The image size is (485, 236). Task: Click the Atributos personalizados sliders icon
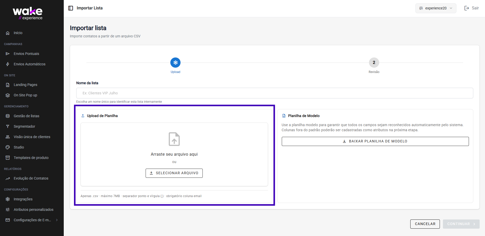coord(8,210)
